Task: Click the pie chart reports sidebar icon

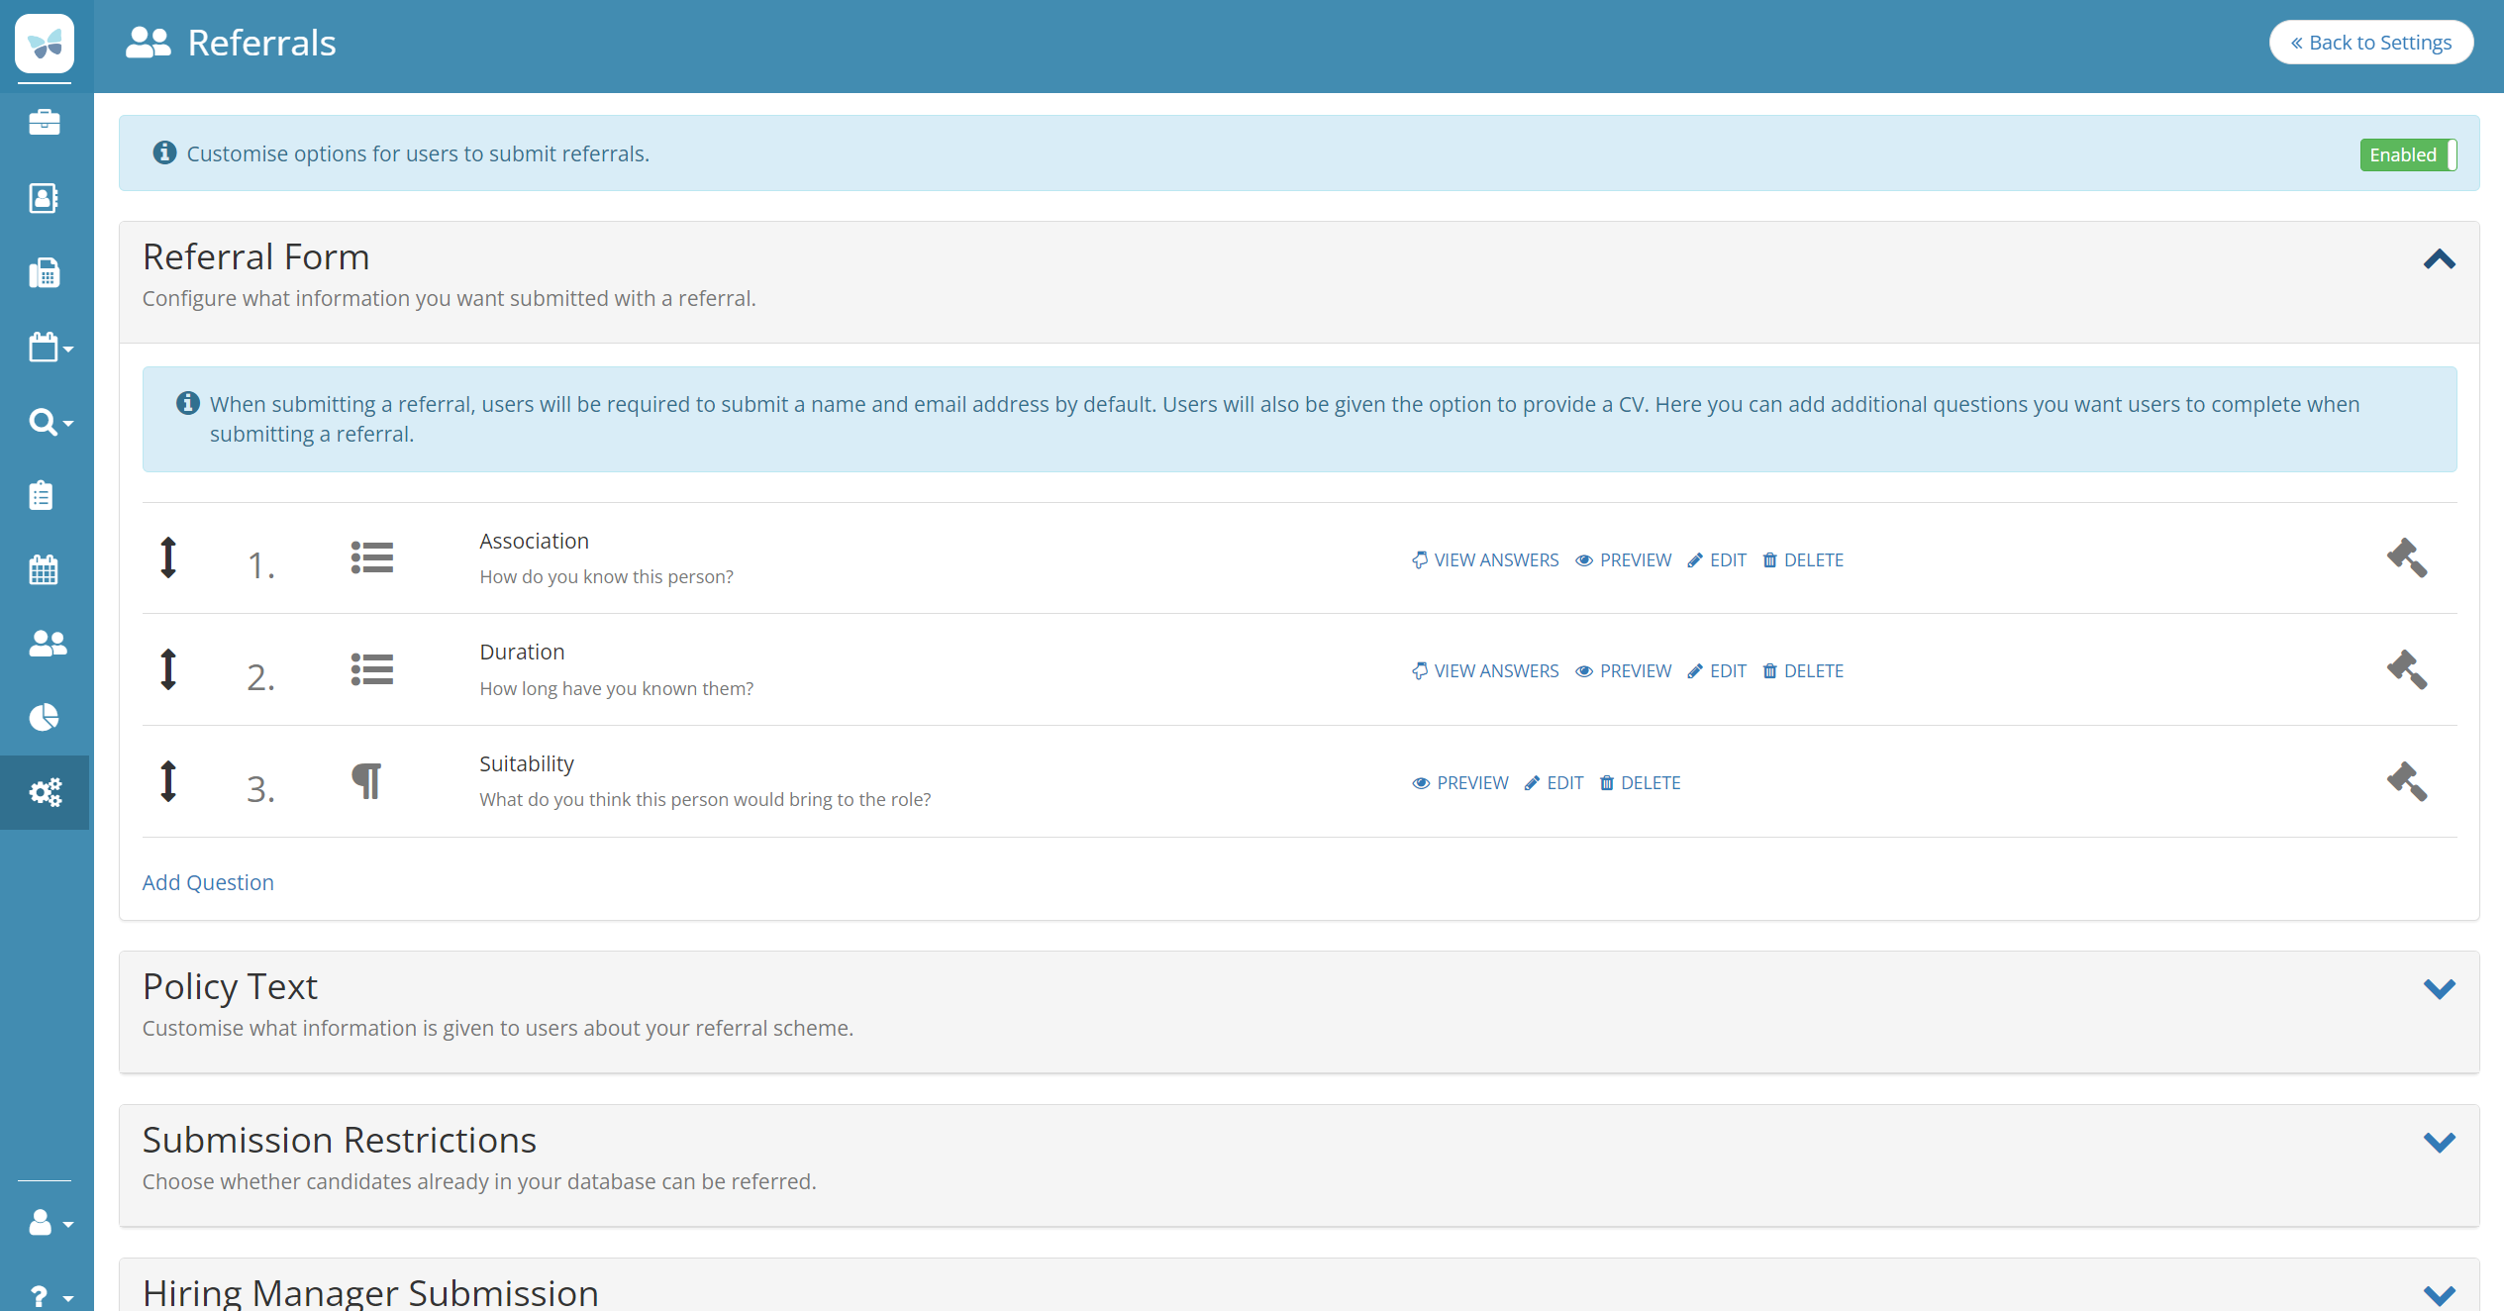Action: (45, 717)
